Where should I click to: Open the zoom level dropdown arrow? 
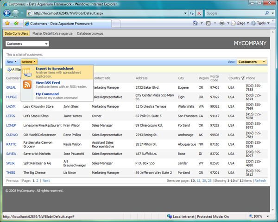pos(268,216)
